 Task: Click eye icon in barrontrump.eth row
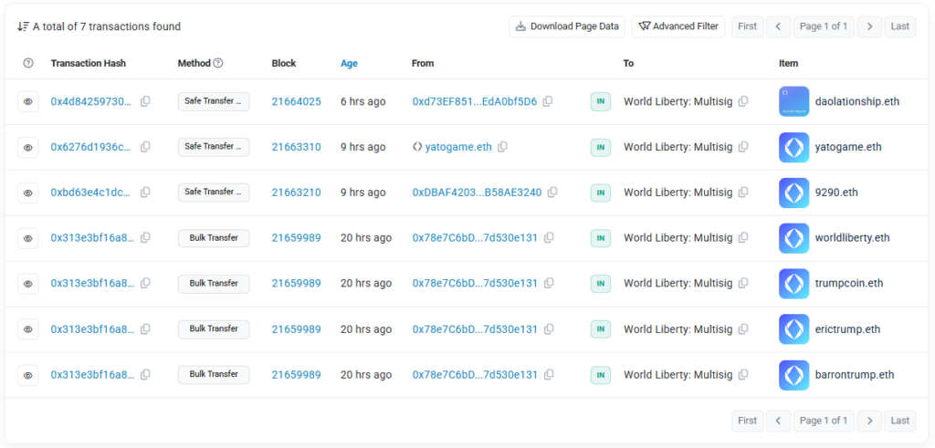pos(28,375)
